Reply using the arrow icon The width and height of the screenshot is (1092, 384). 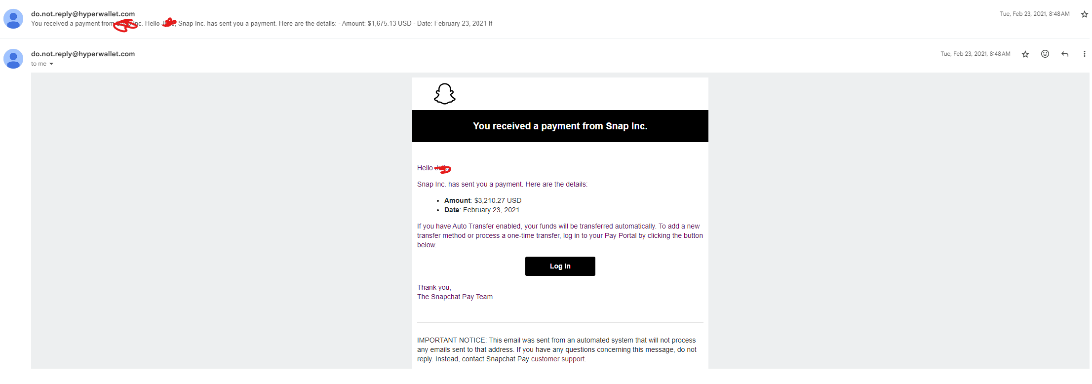(1065, 54)
